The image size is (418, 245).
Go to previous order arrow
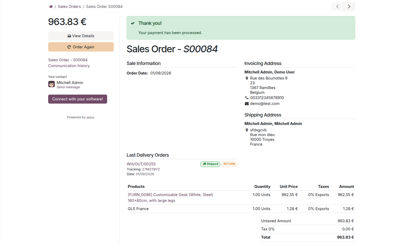tap(337, 7)
